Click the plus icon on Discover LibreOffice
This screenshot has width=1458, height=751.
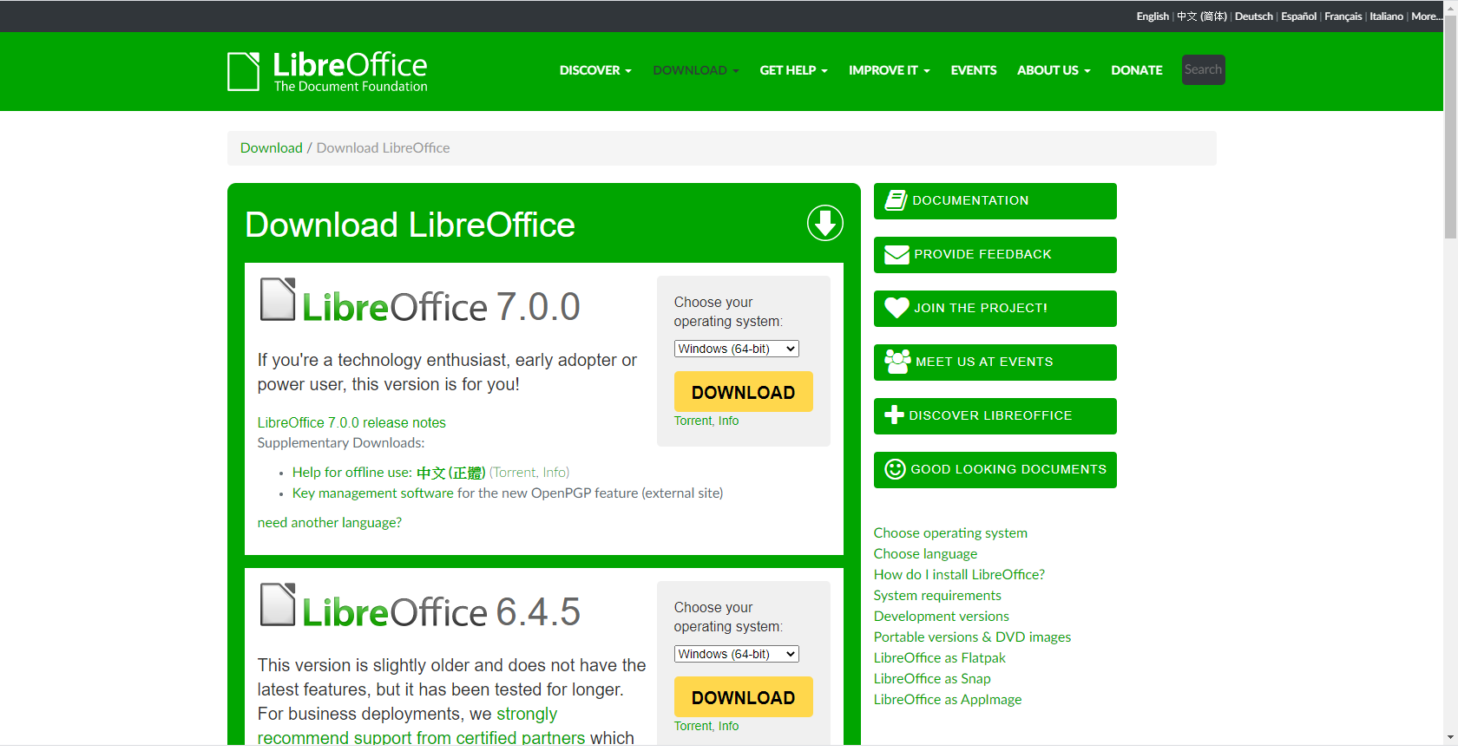(894, 415)
